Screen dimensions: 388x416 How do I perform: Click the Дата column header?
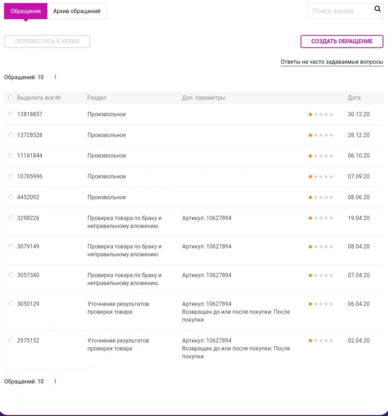tap(354, 97)
